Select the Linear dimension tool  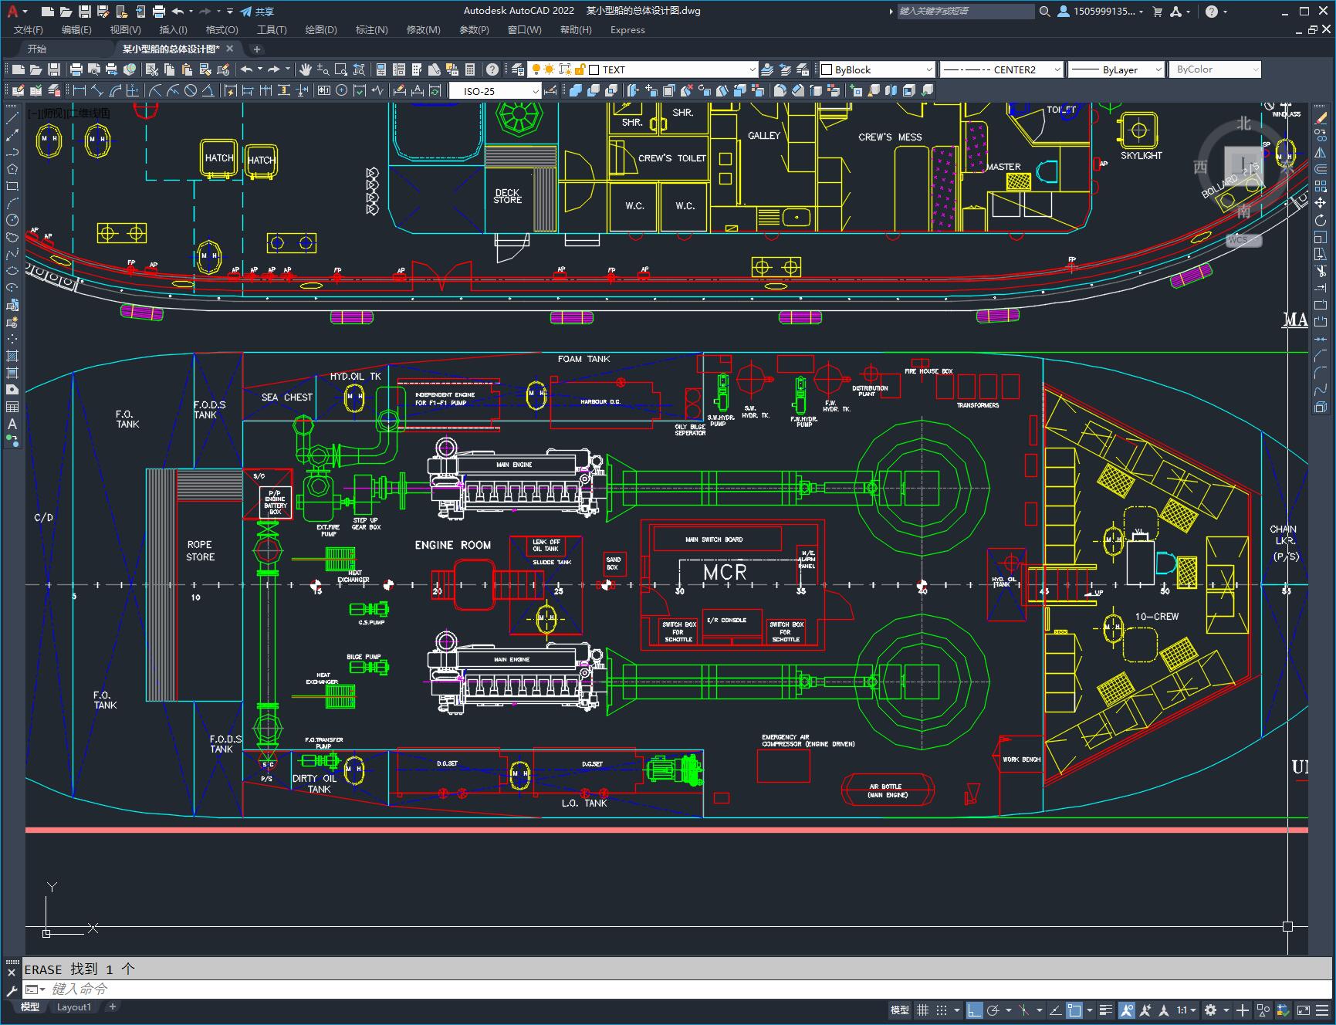pos(79,90)
